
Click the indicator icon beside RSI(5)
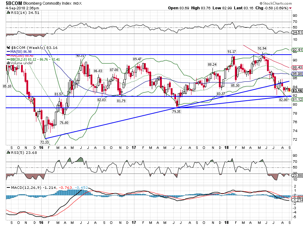8,153
